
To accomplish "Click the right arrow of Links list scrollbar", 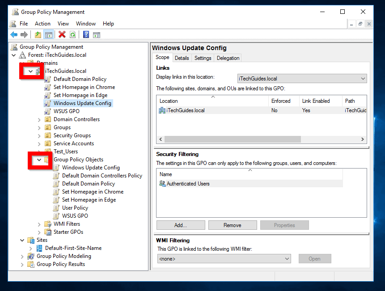I will [x=362, y=139].
